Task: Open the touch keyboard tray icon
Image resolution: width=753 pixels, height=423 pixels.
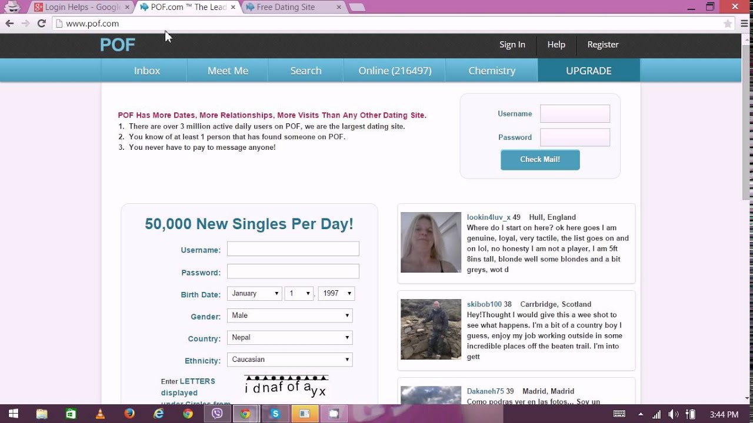Action: pos(619,414)
